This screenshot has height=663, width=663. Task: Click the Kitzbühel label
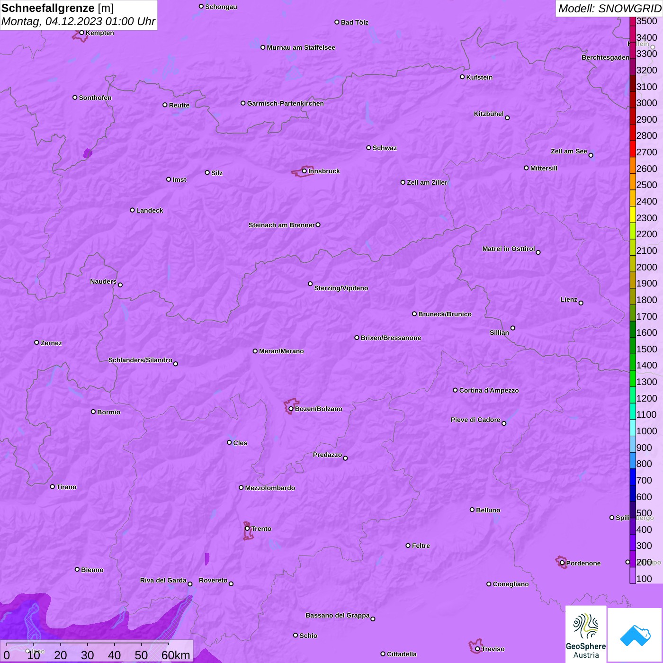489,114
